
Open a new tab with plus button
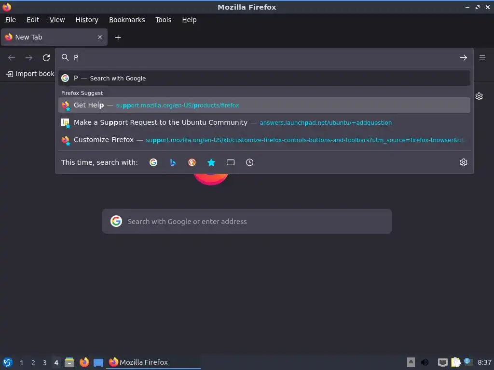click(x=118, y=38)
